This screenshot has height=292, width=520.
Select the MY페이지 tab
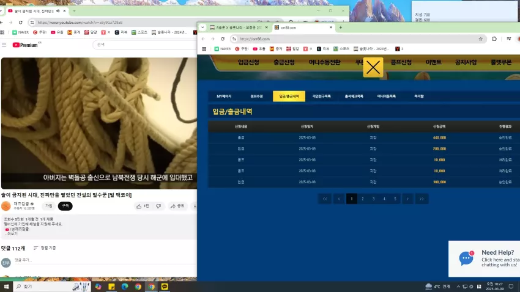point(224,97)
